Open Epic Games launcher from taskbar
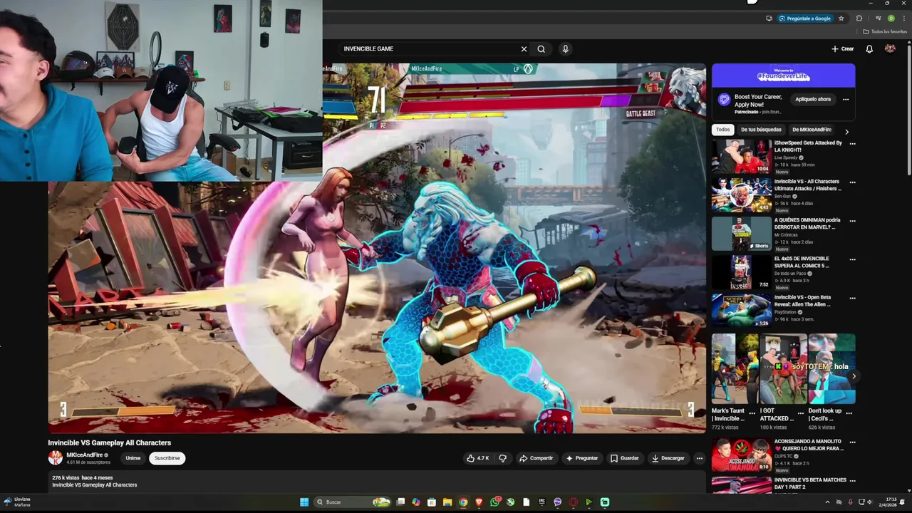The width and height of the screenshot is (912, 513). [542, 502]
